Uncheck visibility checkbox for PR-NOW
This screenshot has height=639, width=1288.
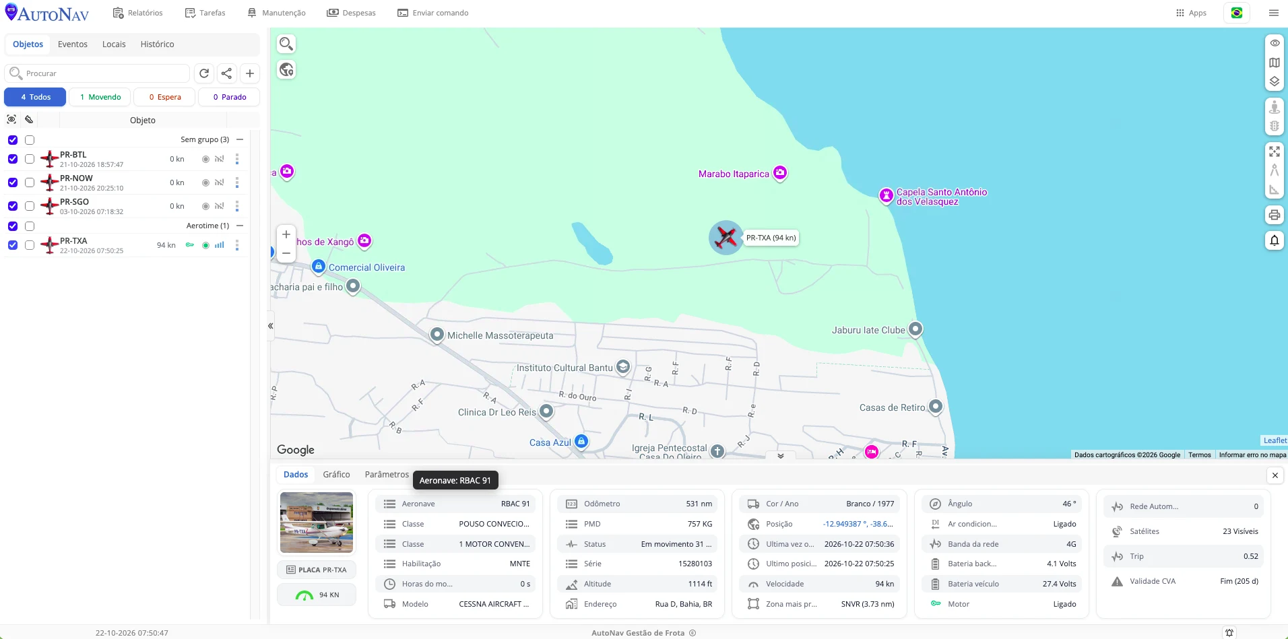click(x=13, y=182)
